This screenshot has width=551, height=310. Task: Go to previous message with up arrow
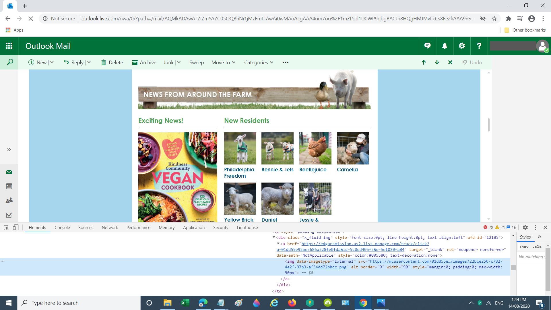click(x=424, y=62)
